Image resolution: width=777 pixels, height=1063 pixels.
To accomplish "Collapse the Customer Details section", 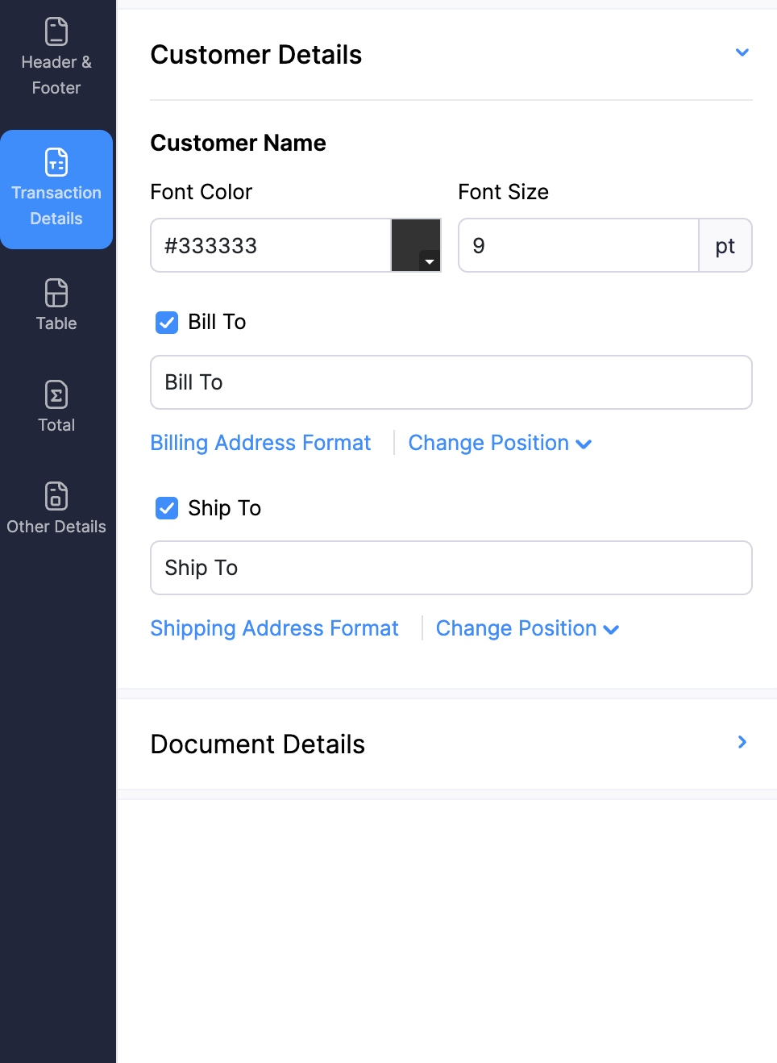I will pyautogui.click(x=742, y=52).
